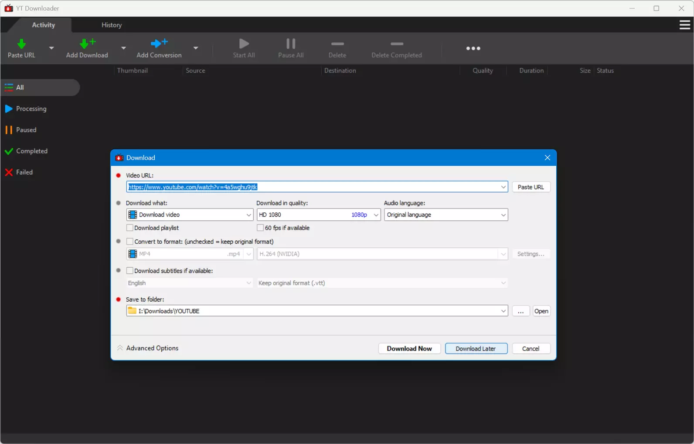Check Download subtitles if available
Viewport: 694px width, 444px height.
point(129,271)
